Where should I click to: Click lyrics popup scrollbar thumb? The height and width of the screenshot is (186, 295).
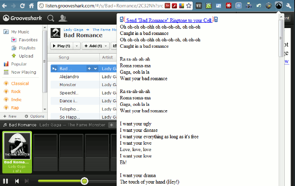pos(281,38)
